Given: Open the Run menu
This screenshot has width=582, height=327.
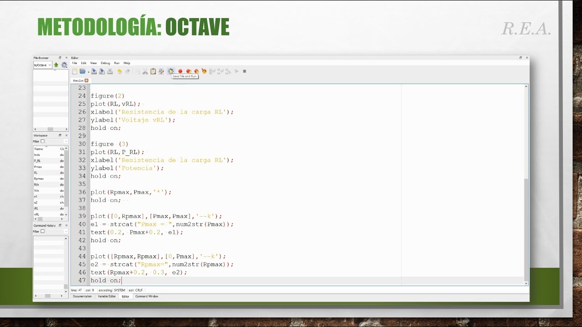Looking at the screenshot, I should tap(117, 63).
